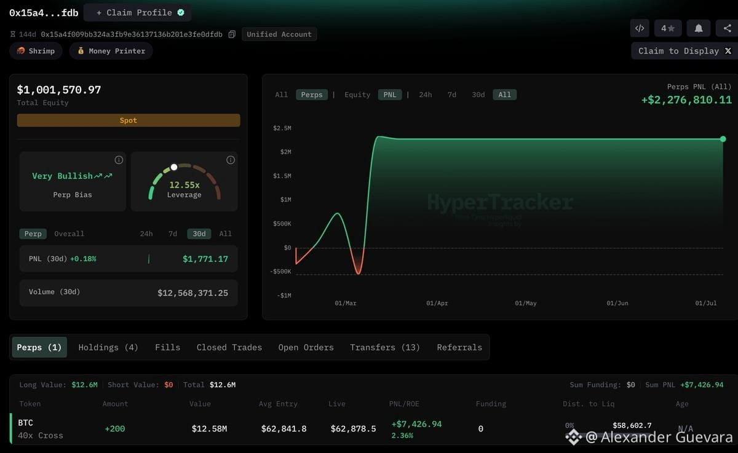Screen dimensions: 738x453
Task: Click the +$2,276,810.11 Perps PNL value
Action: point(686,100)
